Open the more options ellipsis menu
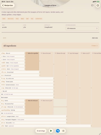Viewport: 101px width, 135px height. click(98, 5)
